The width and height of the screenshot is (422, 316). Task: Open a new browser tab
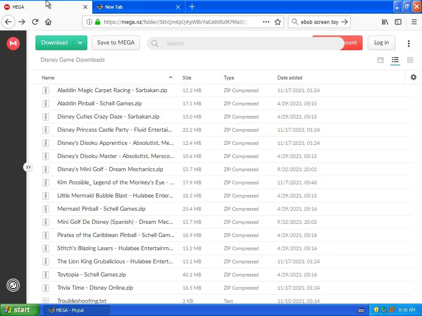192,7
